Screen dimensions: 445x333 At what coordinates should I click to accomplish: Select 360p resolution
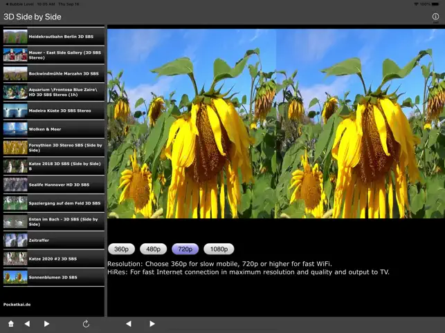(x=121, y=249)
